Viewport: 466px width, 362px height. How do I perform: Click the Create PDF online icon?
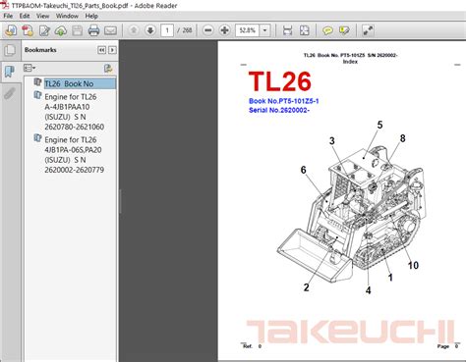[28, 30]
